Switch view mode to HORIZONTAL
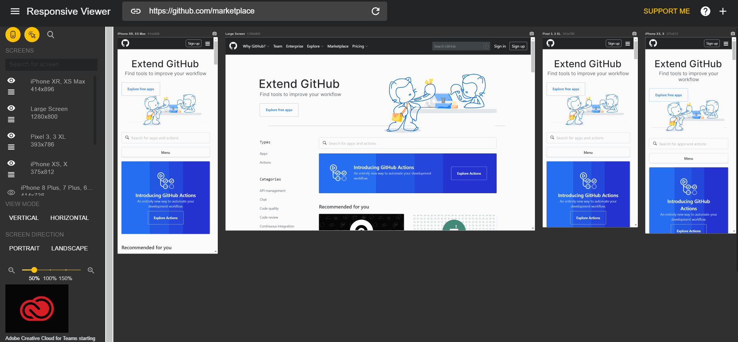Screen dimensions: 738x342 pos(70,218)
